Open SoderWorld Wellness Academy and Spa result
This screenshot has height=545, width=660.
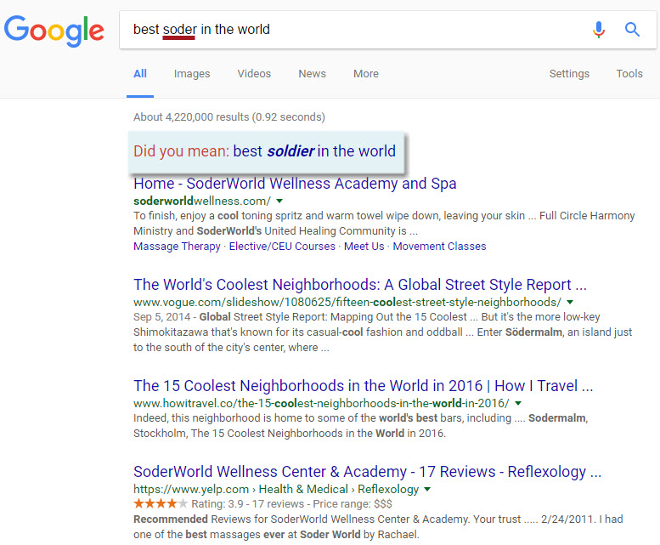tap(295, 184)
